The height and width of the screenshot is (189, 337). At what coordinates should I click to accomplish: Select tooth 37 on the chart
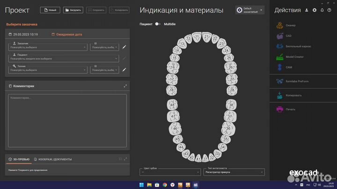coord(230,116)
